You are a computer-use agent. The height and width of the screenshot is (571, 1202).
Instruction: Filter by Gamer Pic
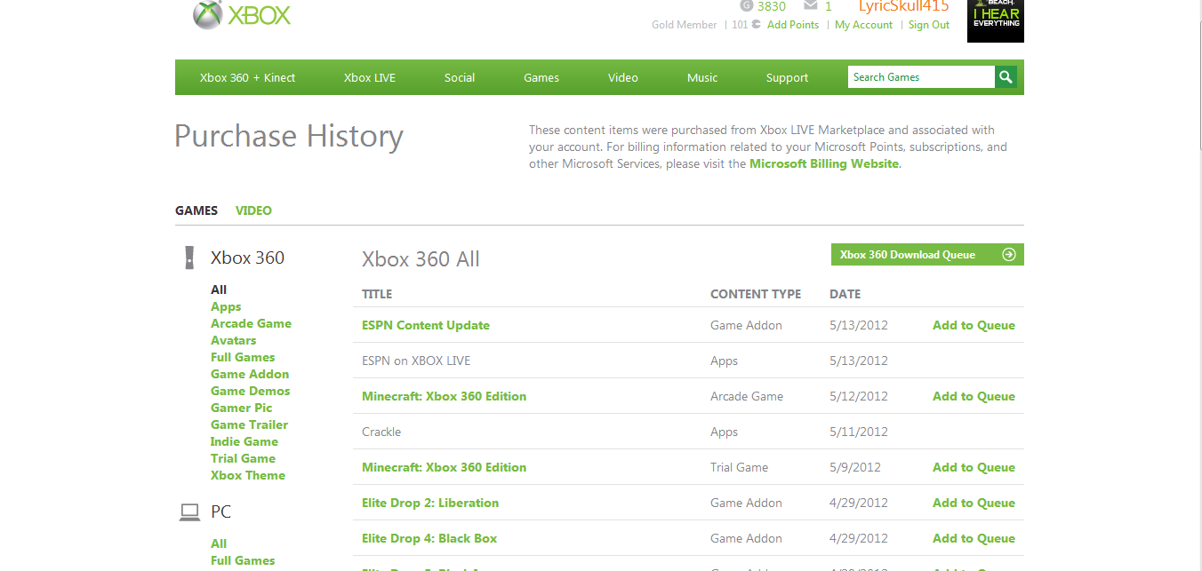click(241, 408)
